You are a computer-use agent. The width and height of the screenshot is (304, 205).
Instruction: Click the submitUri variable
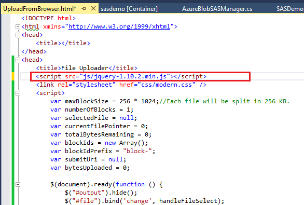81,159
